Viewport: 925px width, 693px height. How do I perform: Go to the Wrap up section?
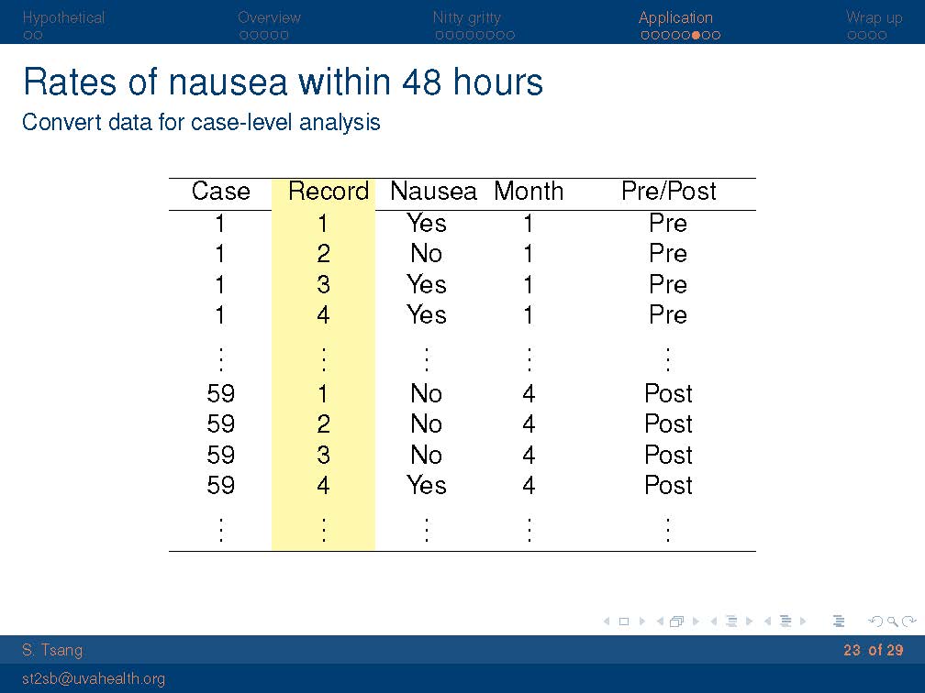point(874,17)
